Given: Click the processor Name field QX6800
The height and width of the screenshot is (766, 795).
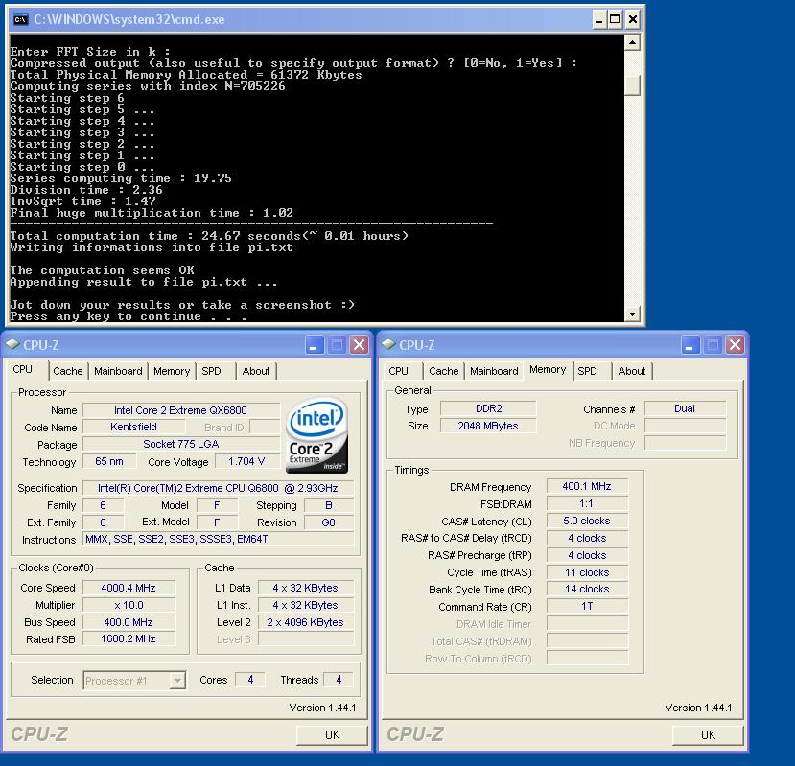Looking at the screenshot, I should pos(181,410).
